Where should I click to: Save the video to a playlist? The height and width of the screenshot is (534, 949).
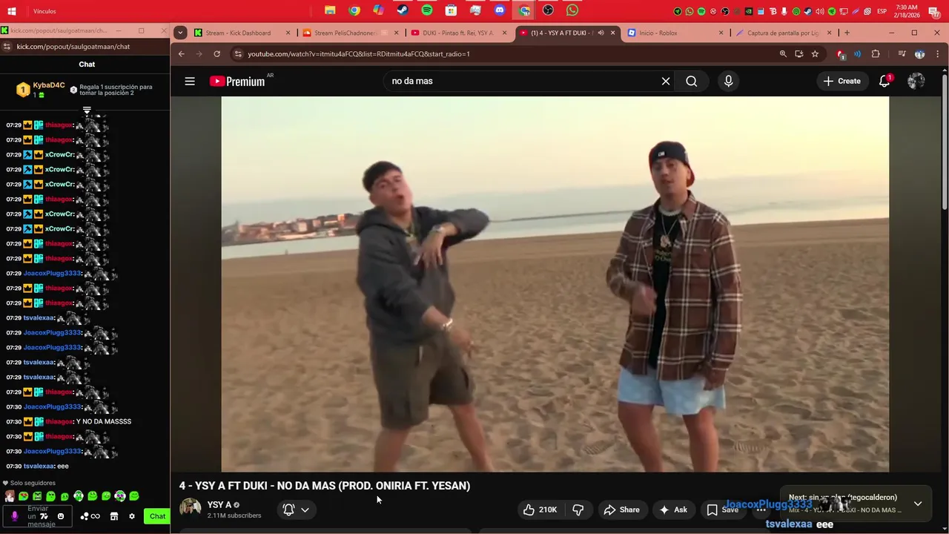coord(722,510)
